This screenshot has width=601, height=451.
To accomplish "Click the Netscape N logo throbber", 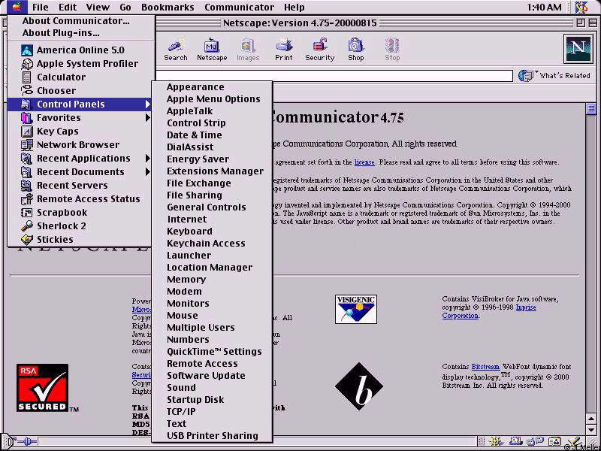I will (578, 49).
